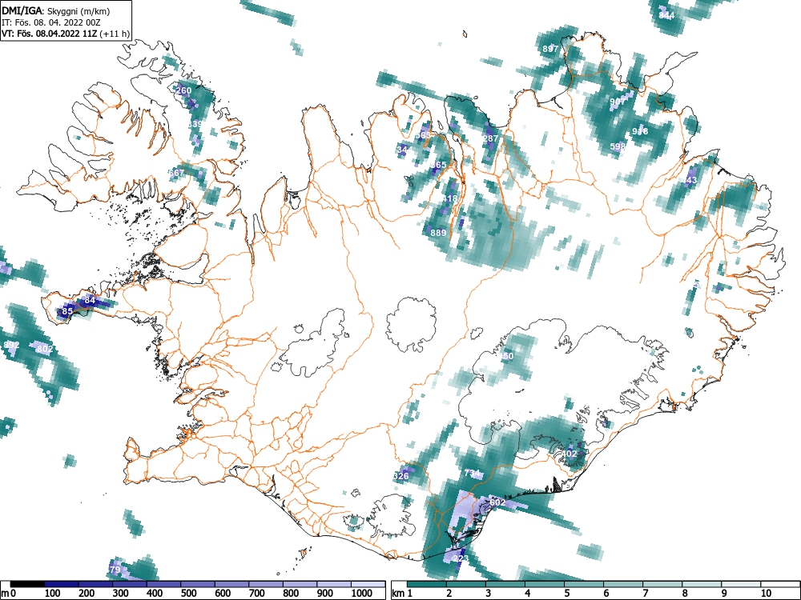The height and width of the screenshot is (600, 801).
Task: Click the 79 value at the bottom left
Action: click(x=115, y=570)
